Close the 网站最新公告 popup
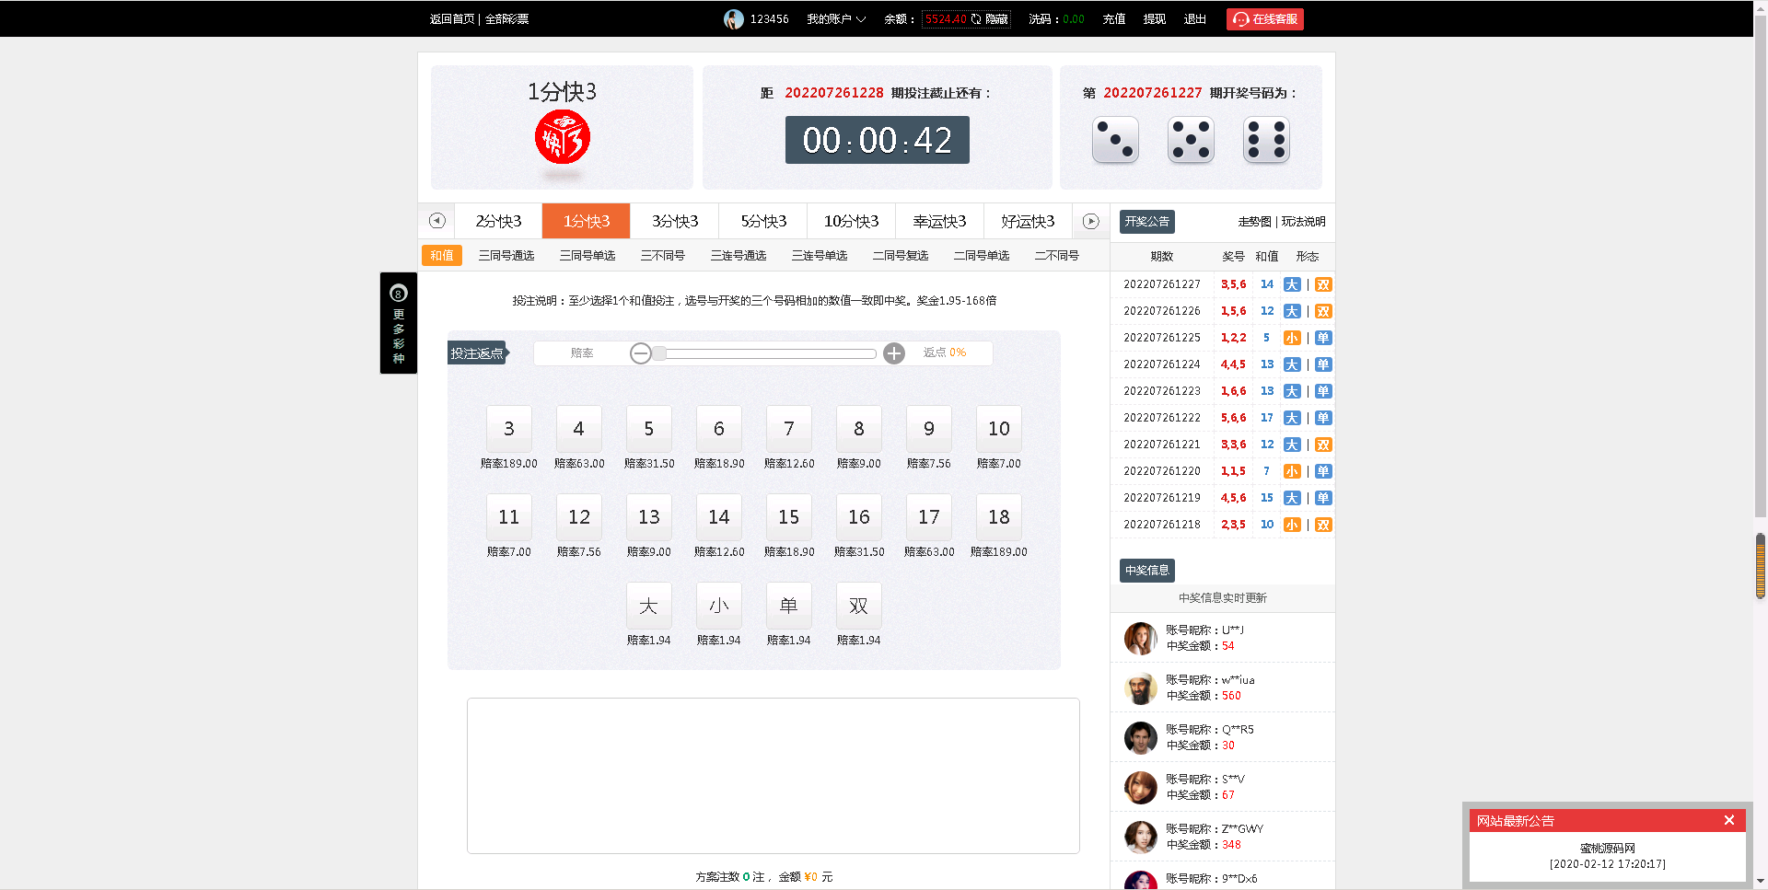Image resolution: width=1768 pixels, height=890 pixels. coord(1728,820)
